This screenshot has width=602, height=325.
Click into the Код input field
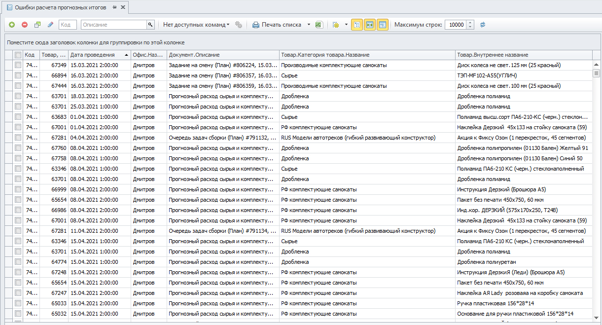(68, 25)
